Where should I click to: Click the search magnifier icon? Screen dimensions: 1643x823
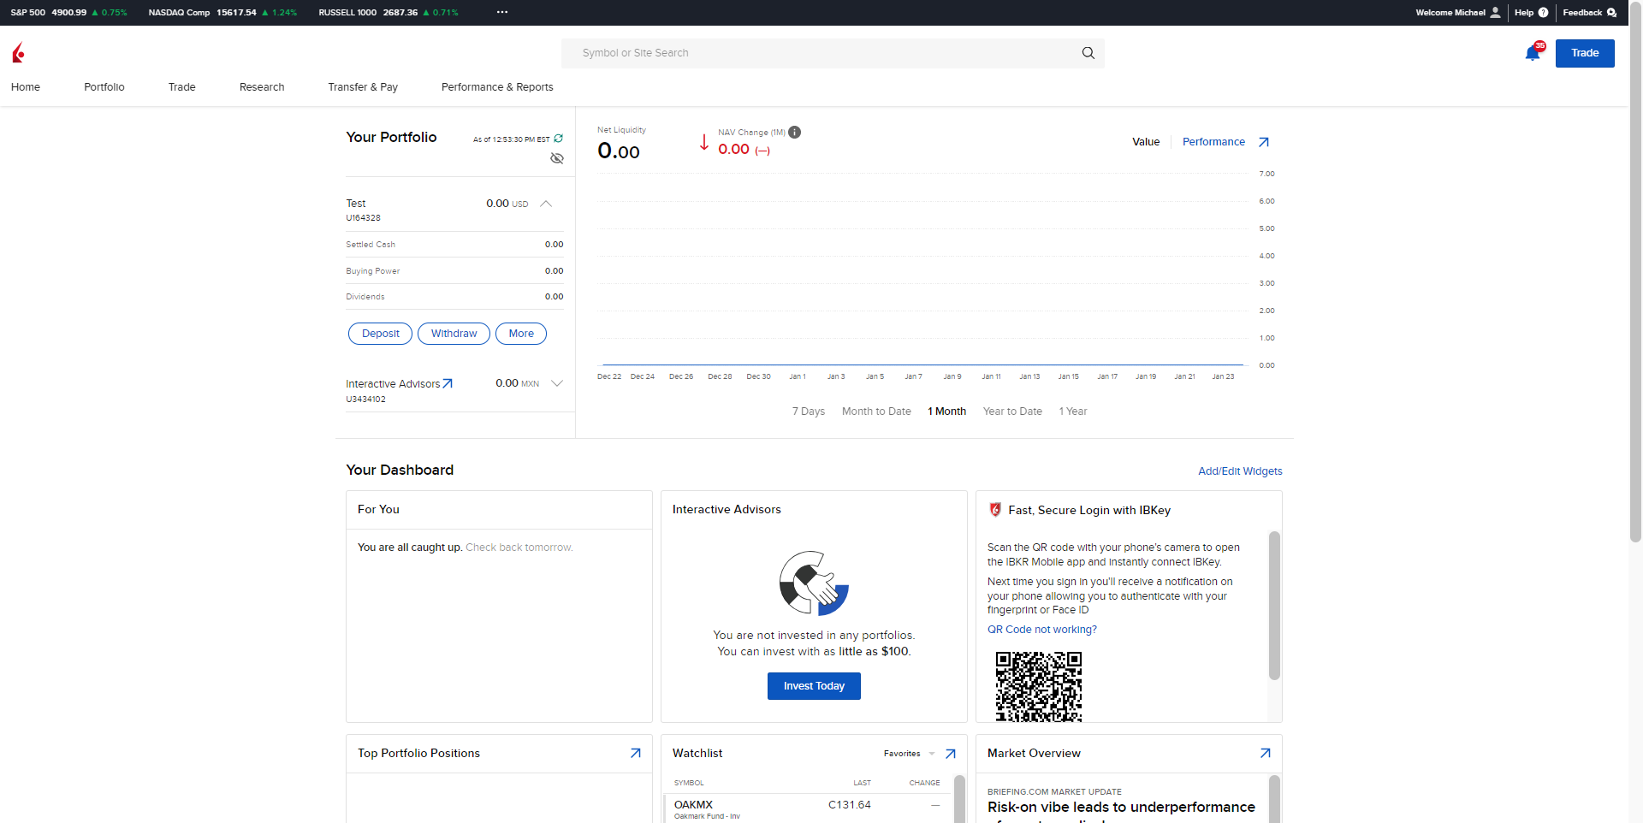pyautogui.click(x=1088, y=53)
